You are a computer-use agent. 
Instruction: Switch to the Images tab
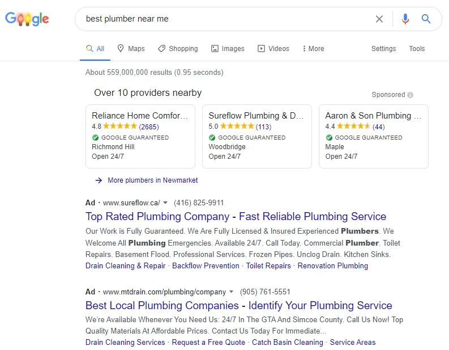pyautogui.click(x=228, y=49)
